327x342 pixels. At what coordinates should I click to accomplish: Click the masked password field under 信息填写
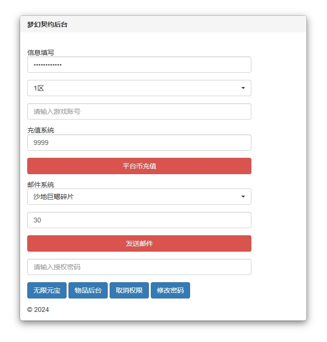pyautogui.click(x=139, y=65)
